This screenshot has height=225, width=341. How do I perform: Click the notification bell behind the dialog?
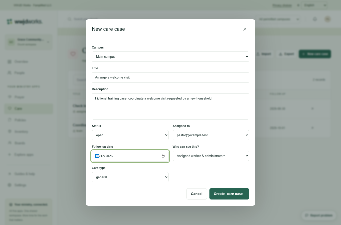pyautogui.click(x=315, y=19)
